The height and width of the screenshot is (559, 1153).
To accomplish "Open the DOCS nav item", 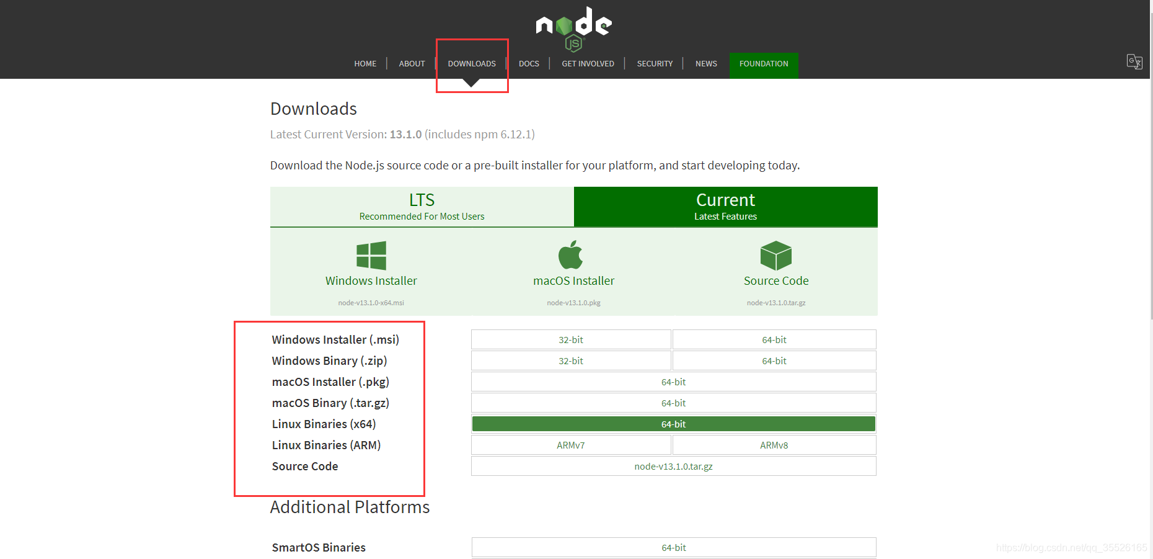I will [529, 63].
